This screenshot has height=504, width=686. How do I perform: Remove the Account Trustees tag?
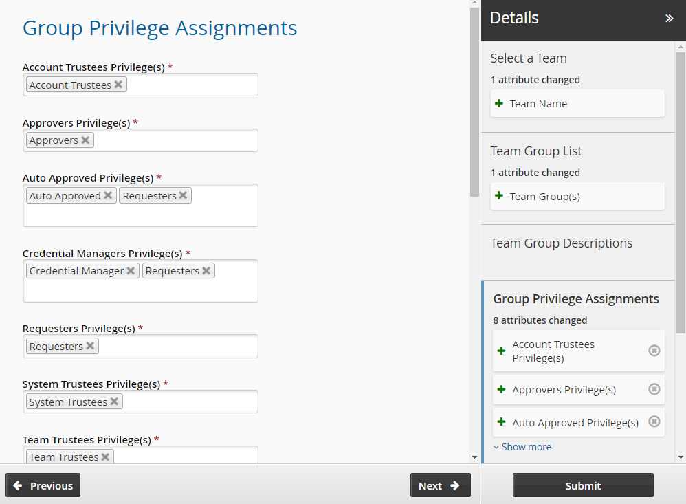(118, 85)
